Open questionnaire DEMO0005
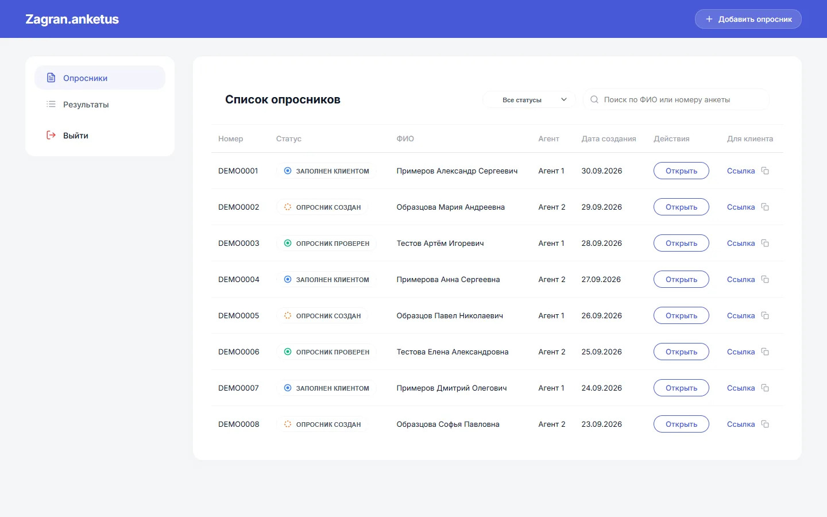The width and height of the screenshot is (827, 517). point(681,315)
